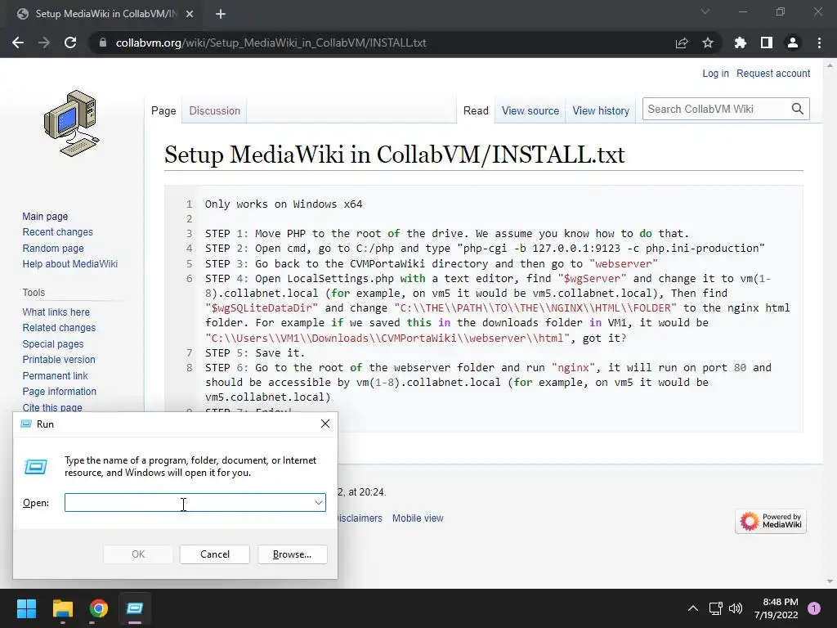Open a new tab with the plus button
Screen dimensions: 837x628
pyautogui.click(x=221, y=14)
